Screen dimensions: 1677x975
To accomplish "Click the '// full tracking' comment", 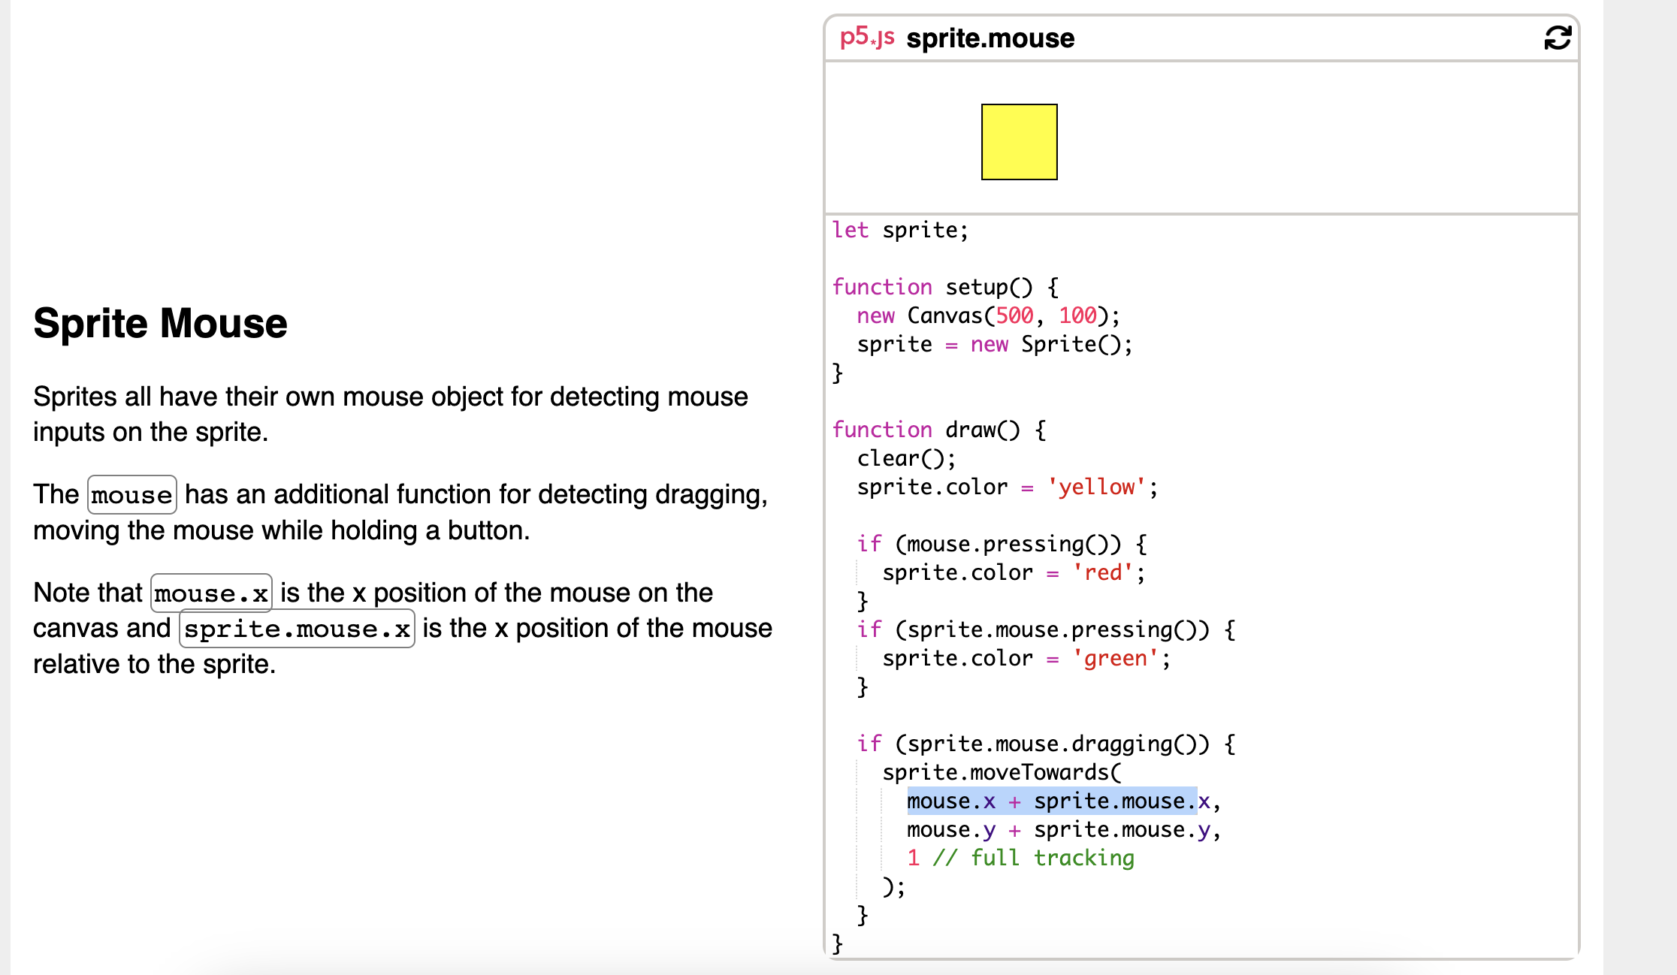I will (x=1033, y=858).
